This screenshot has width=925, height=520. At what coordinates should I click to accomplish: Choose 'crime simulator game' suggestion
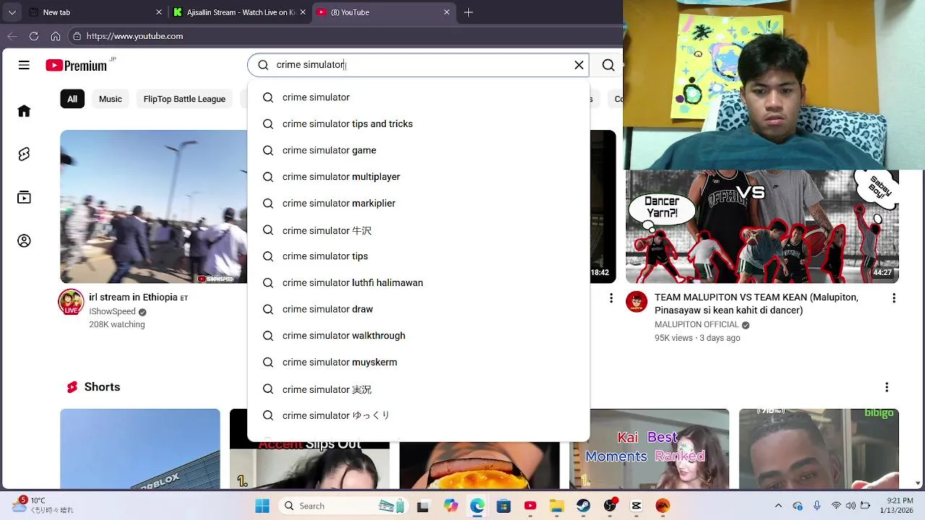(x=418, y=150)
